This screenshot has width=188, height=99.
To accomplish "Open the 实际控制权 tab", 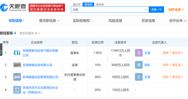I will point(82,21).
